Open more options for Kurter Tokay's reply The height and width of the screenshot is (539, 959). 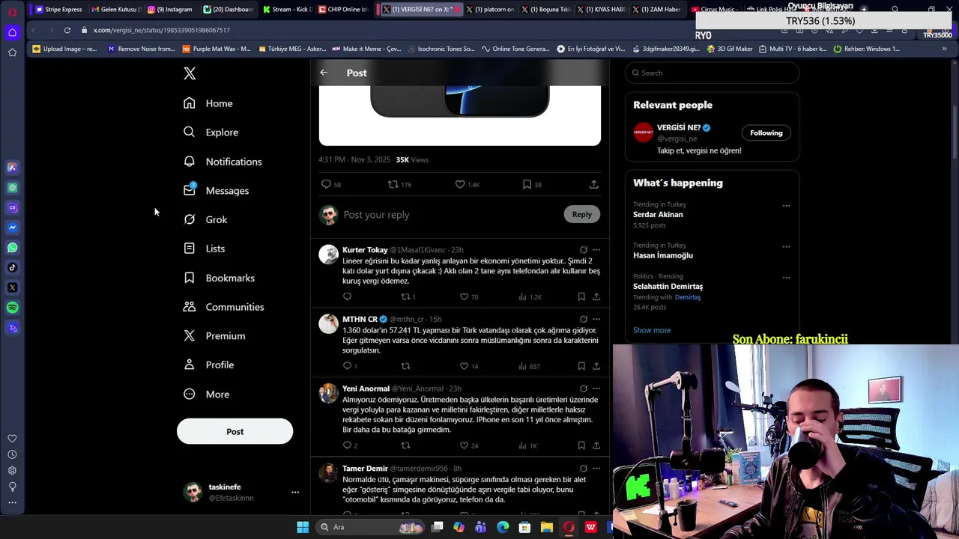[596, 250]
